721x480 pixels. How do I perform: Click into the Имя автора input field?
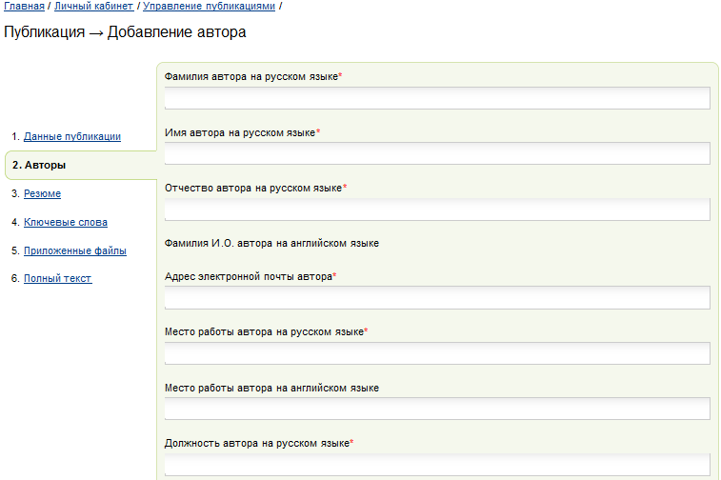pyautogui.click(x=437, y=153)
